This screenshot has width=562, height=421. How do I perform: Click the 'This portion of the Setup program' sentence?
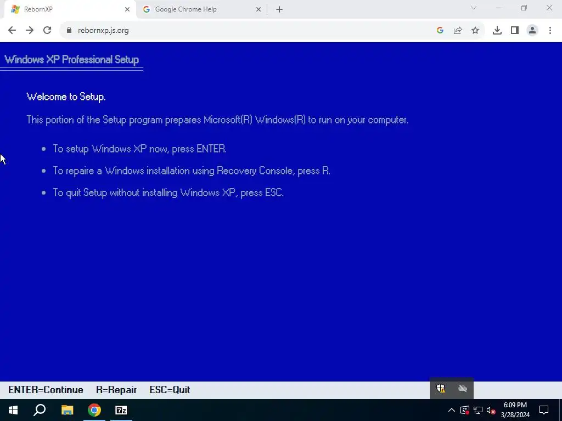(x=217, y=120)
